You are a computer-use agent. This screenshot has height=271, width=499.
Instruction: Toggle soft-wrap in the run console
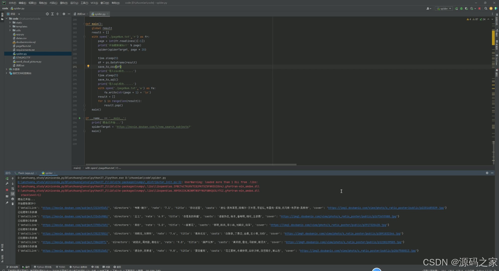click(13, 189)
